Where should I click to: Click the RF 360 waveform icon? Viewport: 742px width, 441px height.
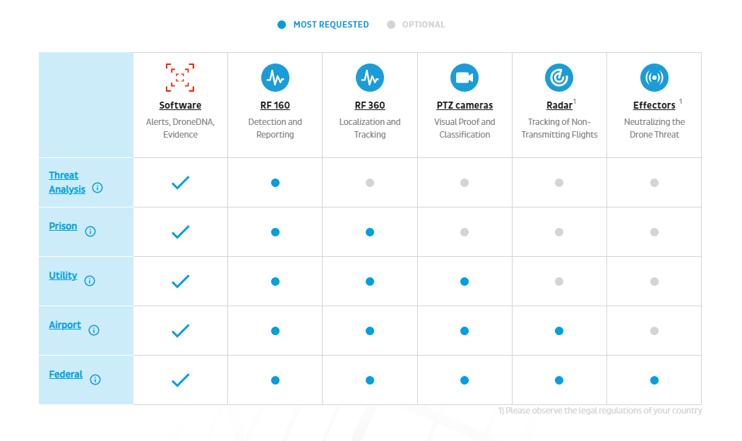[370, 78]
